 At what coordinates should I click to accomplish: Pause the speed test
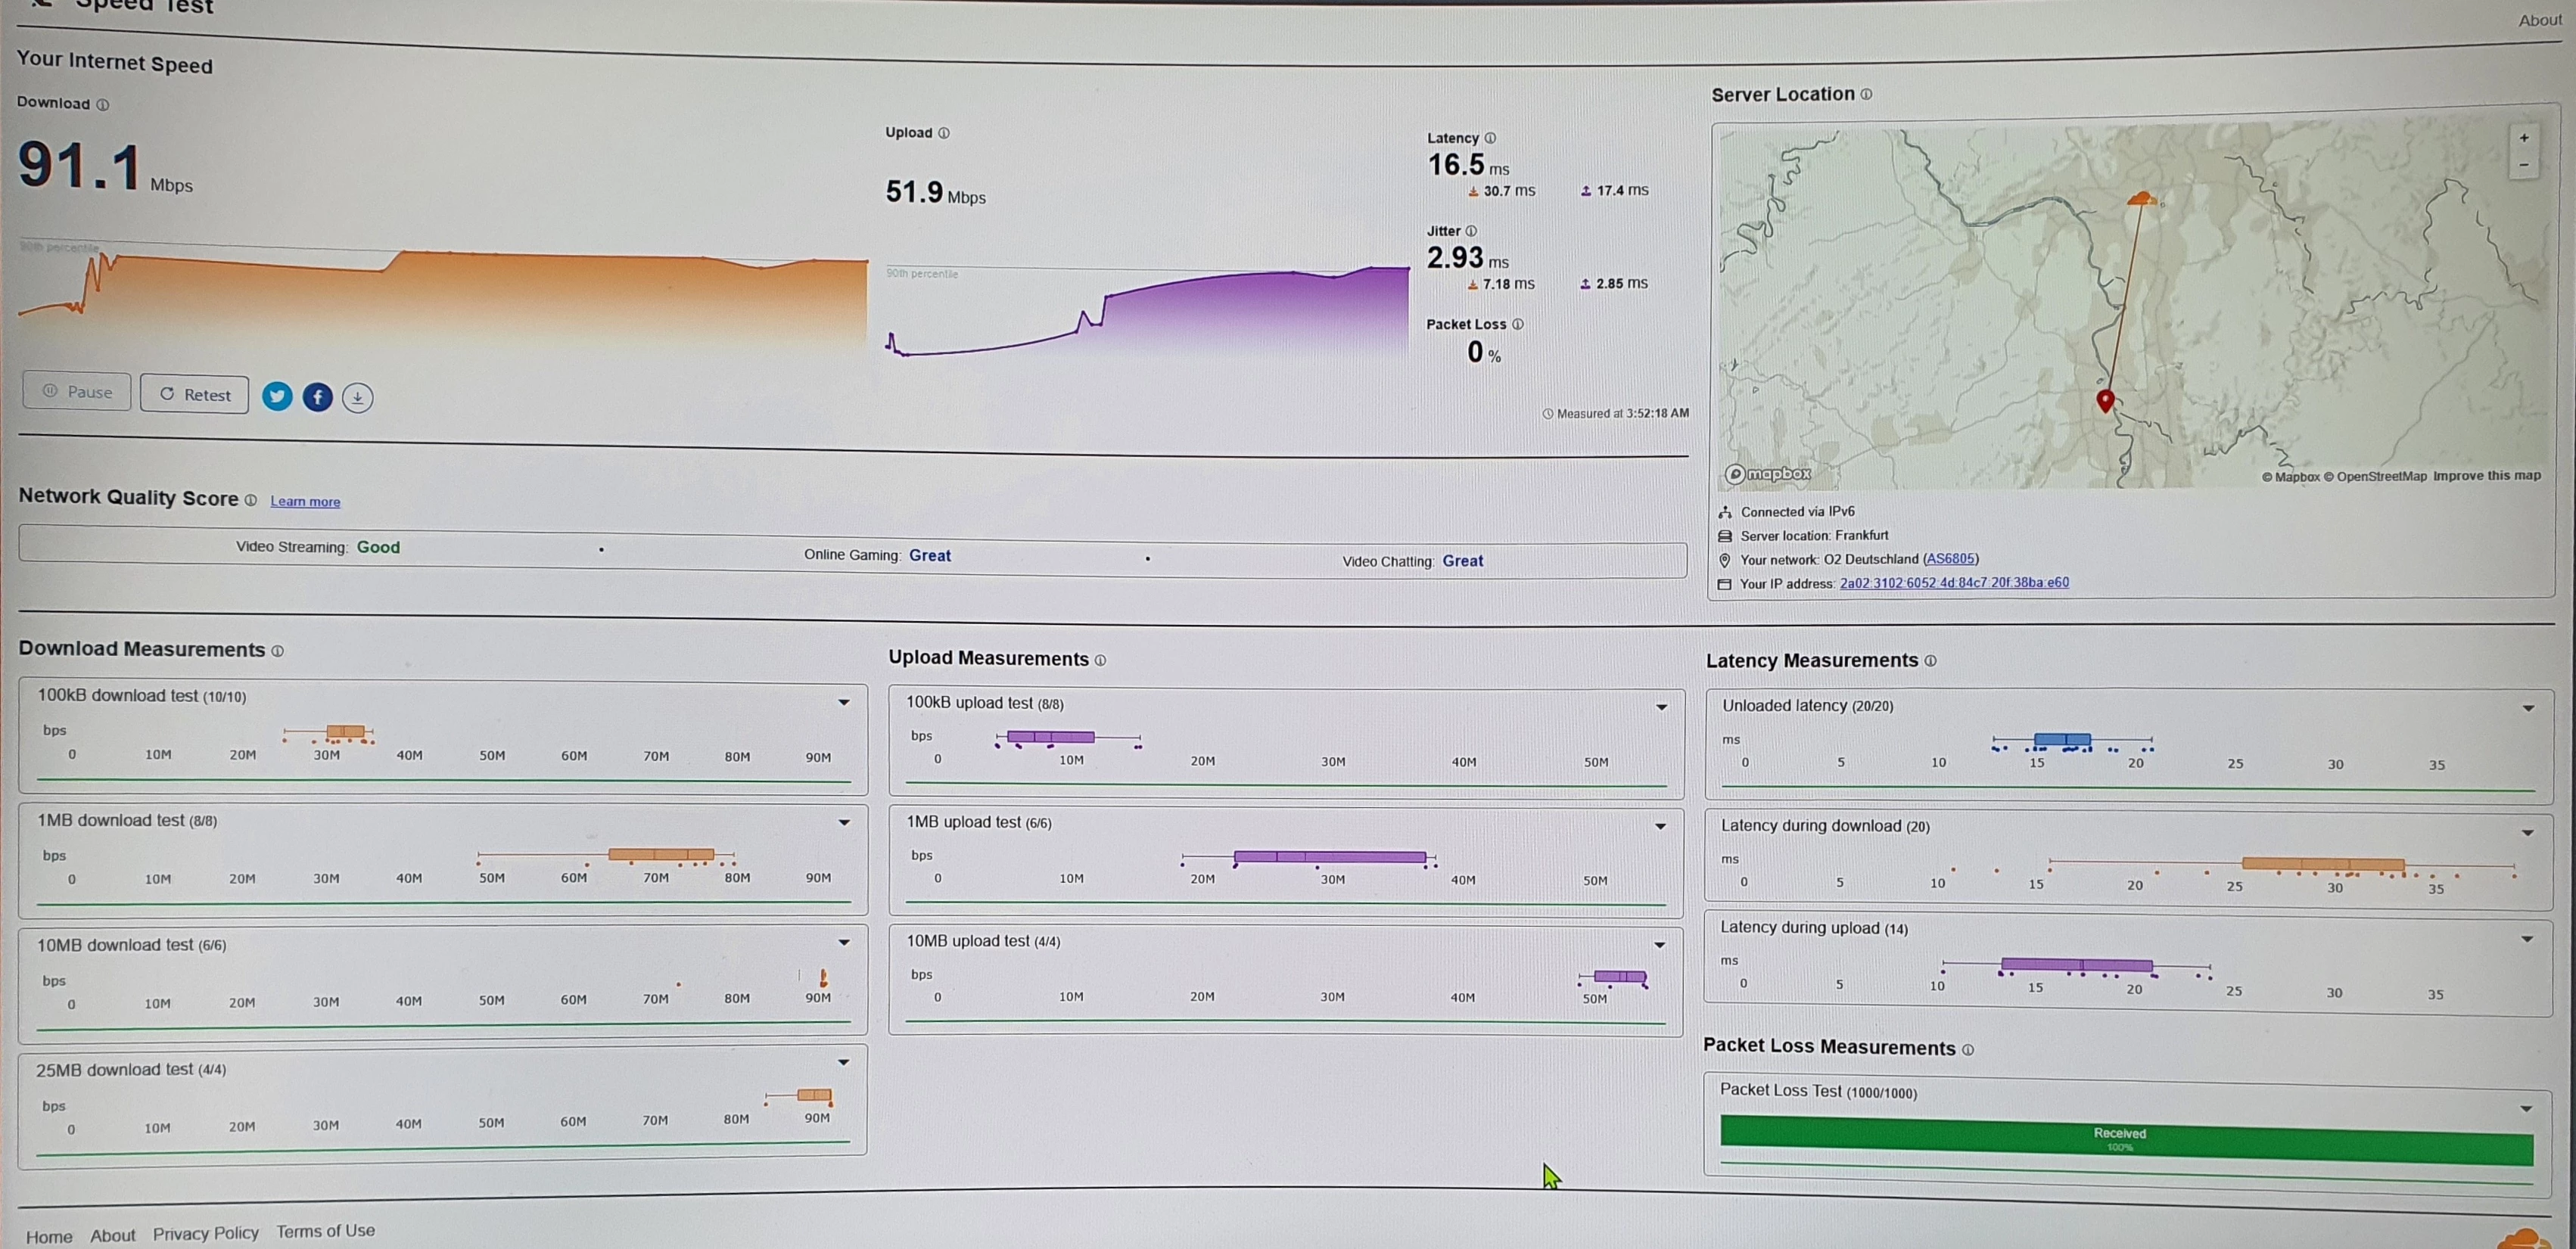pos(77,392)
